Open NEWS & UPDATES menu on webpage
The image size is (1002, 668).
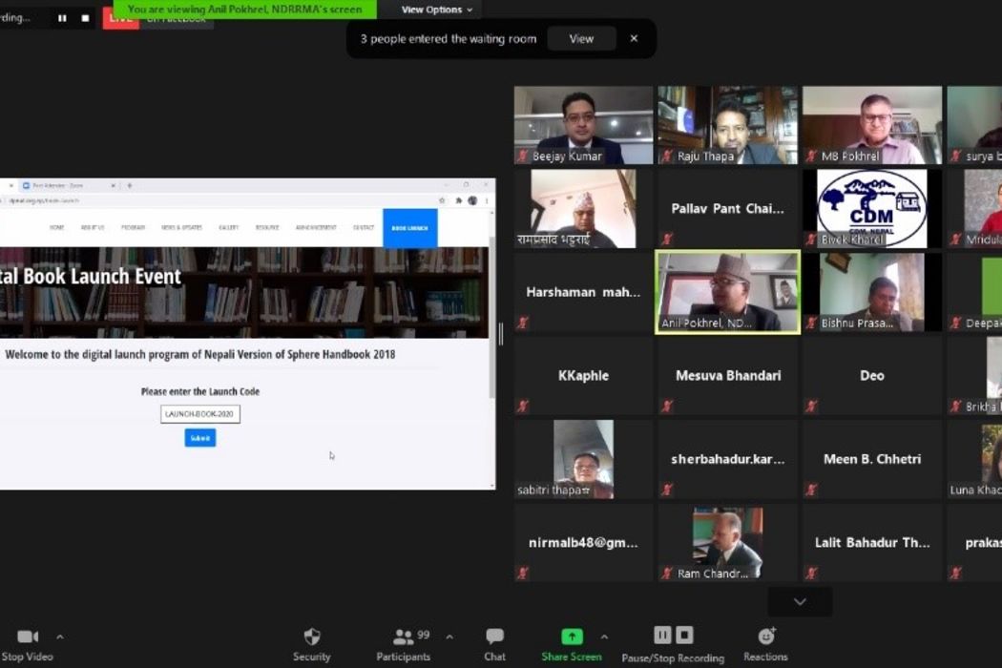tap(181, 227)
